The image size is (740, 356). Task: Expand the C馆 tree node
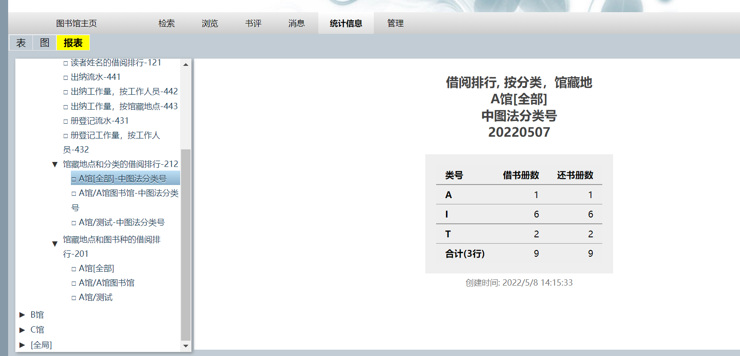point(22,330)
